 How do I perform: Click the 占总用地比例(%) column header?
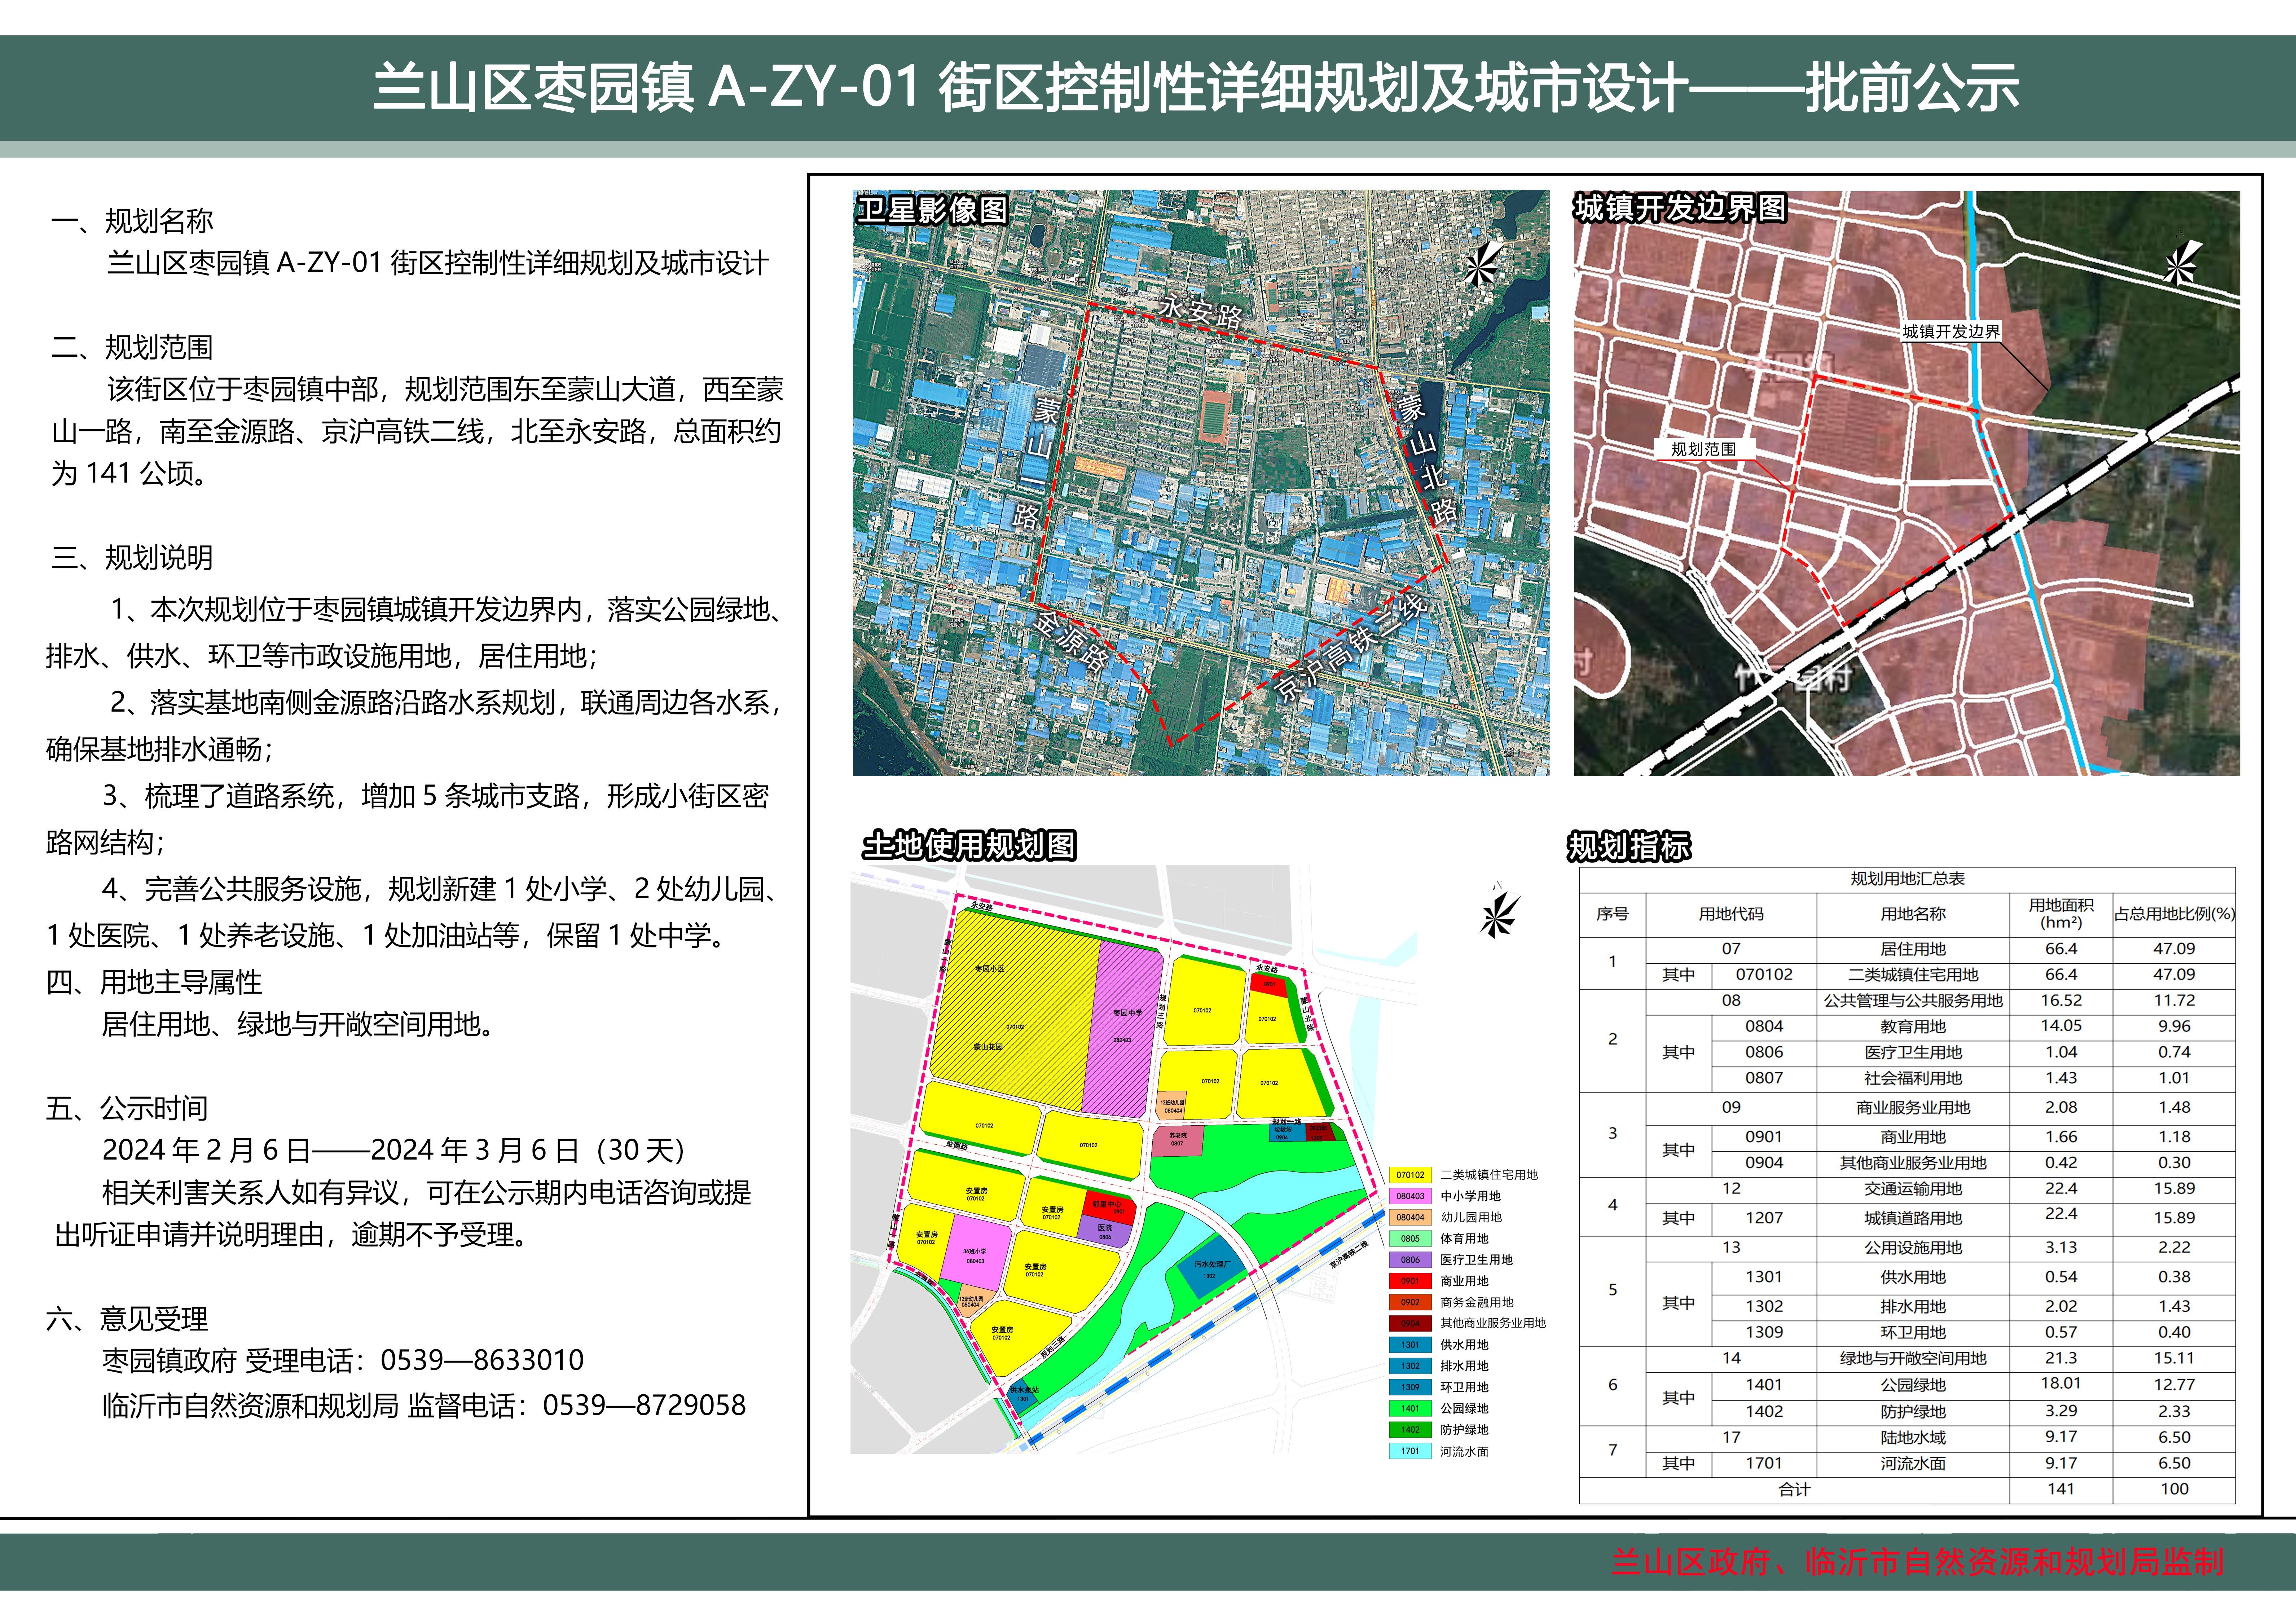point(2174,914)
